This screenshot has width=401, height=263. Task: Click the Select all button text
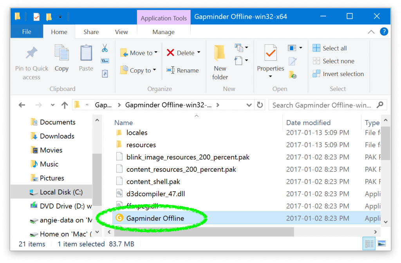tap(334, 48)
